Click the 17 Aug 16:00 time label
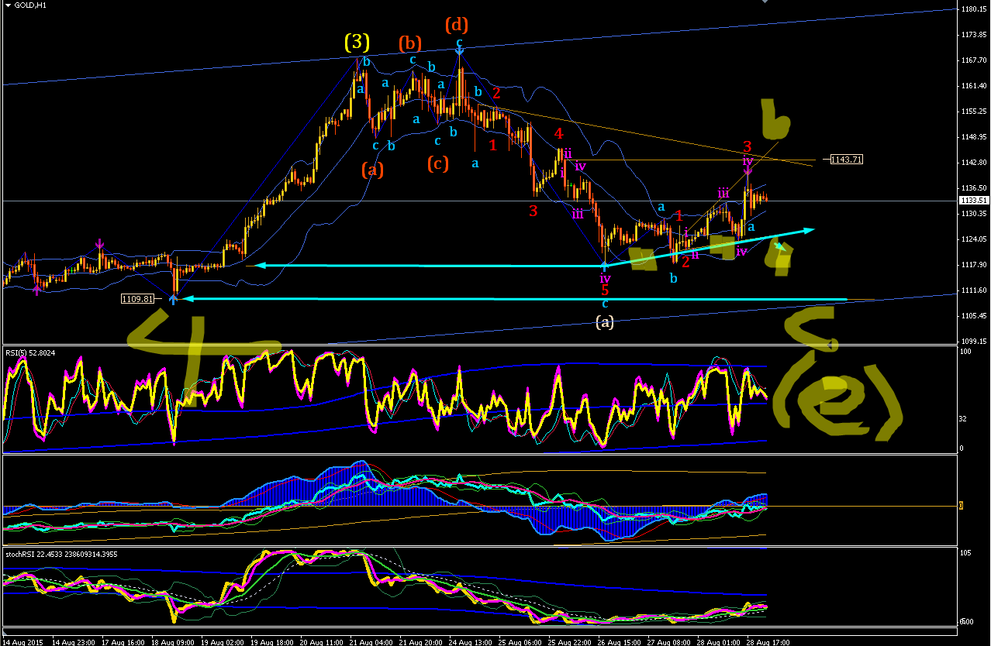The height and width of the screenshot is (646, 991). (123, 641)
